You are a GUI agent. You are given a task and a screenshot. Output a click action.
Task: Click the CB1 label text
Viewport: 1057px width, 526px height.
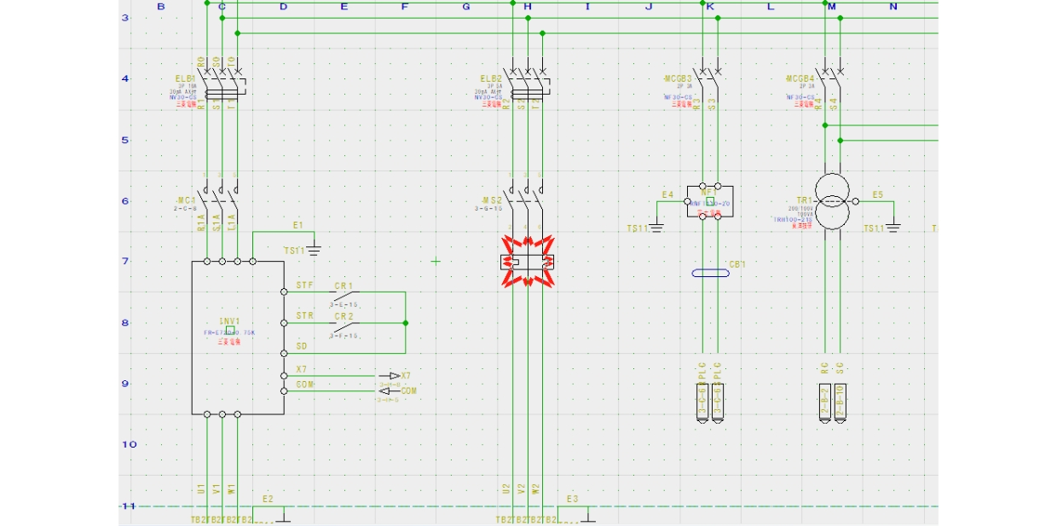point(736,265)
